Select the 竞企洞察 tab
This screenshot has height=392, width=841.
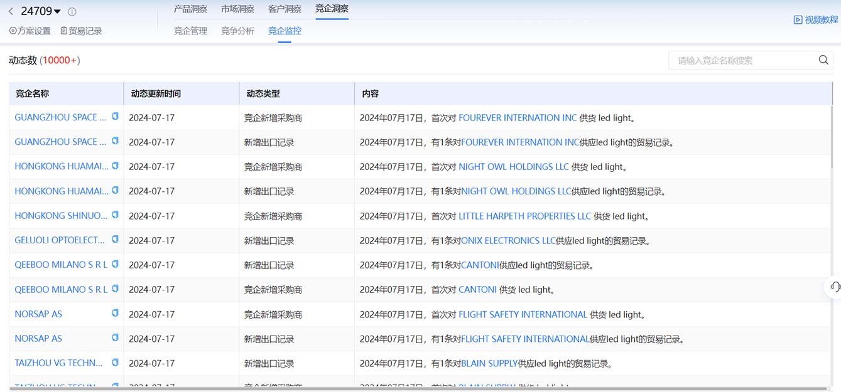pyautogui.click(x=332, y=9)
